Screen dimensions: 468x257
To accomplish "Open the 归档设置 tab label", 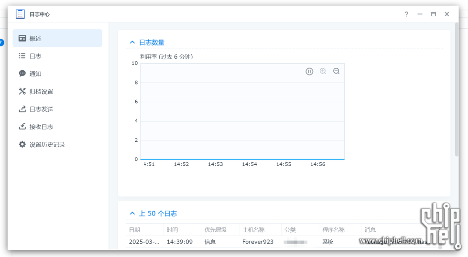I will coord(41,92).
